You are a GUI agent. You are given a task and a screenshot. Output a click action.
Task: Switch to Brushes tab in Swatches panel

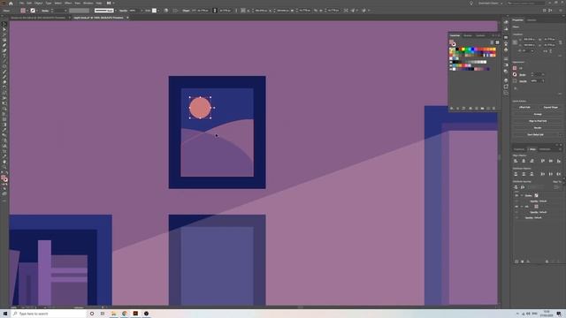(x=468, y=35)
